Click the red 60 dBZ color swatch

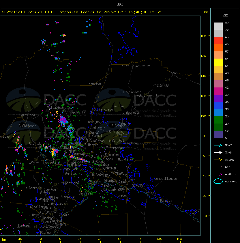tap(218, 41)
